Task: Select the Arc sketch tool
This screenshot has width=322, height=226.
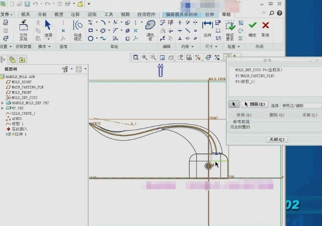Action: (103, 22)
